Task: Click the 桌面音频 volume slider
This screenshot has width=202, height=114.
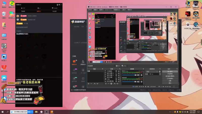Action: coord(129,82)
